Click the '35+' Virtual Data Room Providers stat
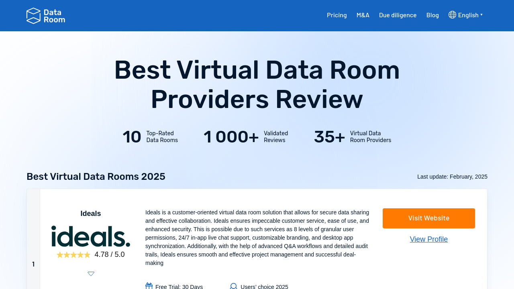Viewport: 514px width, 289px height. 353,137
